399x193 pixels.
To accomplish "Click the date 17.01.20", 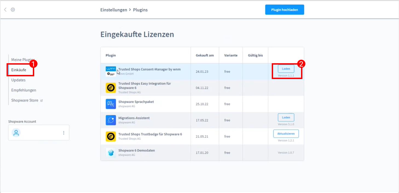I will coord(202,153).
